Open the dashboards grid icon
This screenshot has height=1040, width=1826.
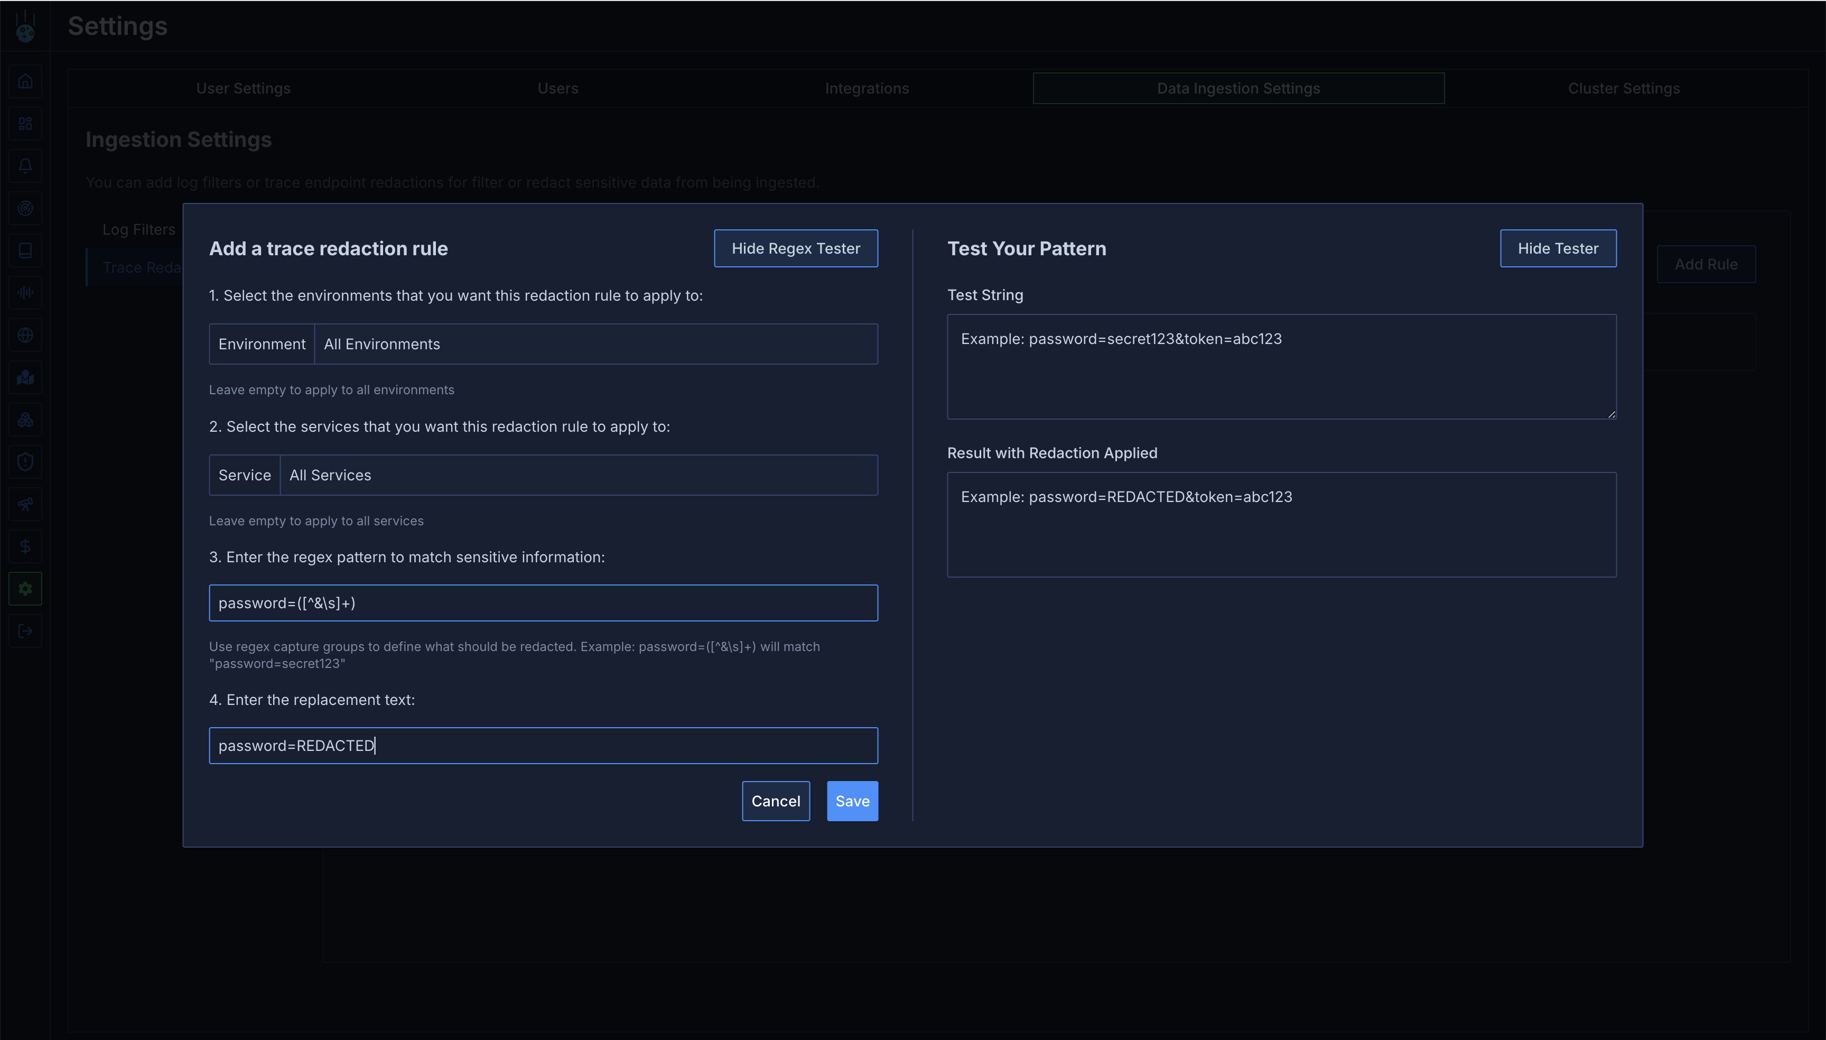[x=25, y=124]
